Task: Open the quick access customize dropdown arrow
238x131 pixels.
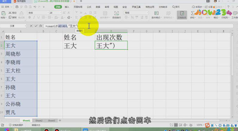Action: (44, 7)
